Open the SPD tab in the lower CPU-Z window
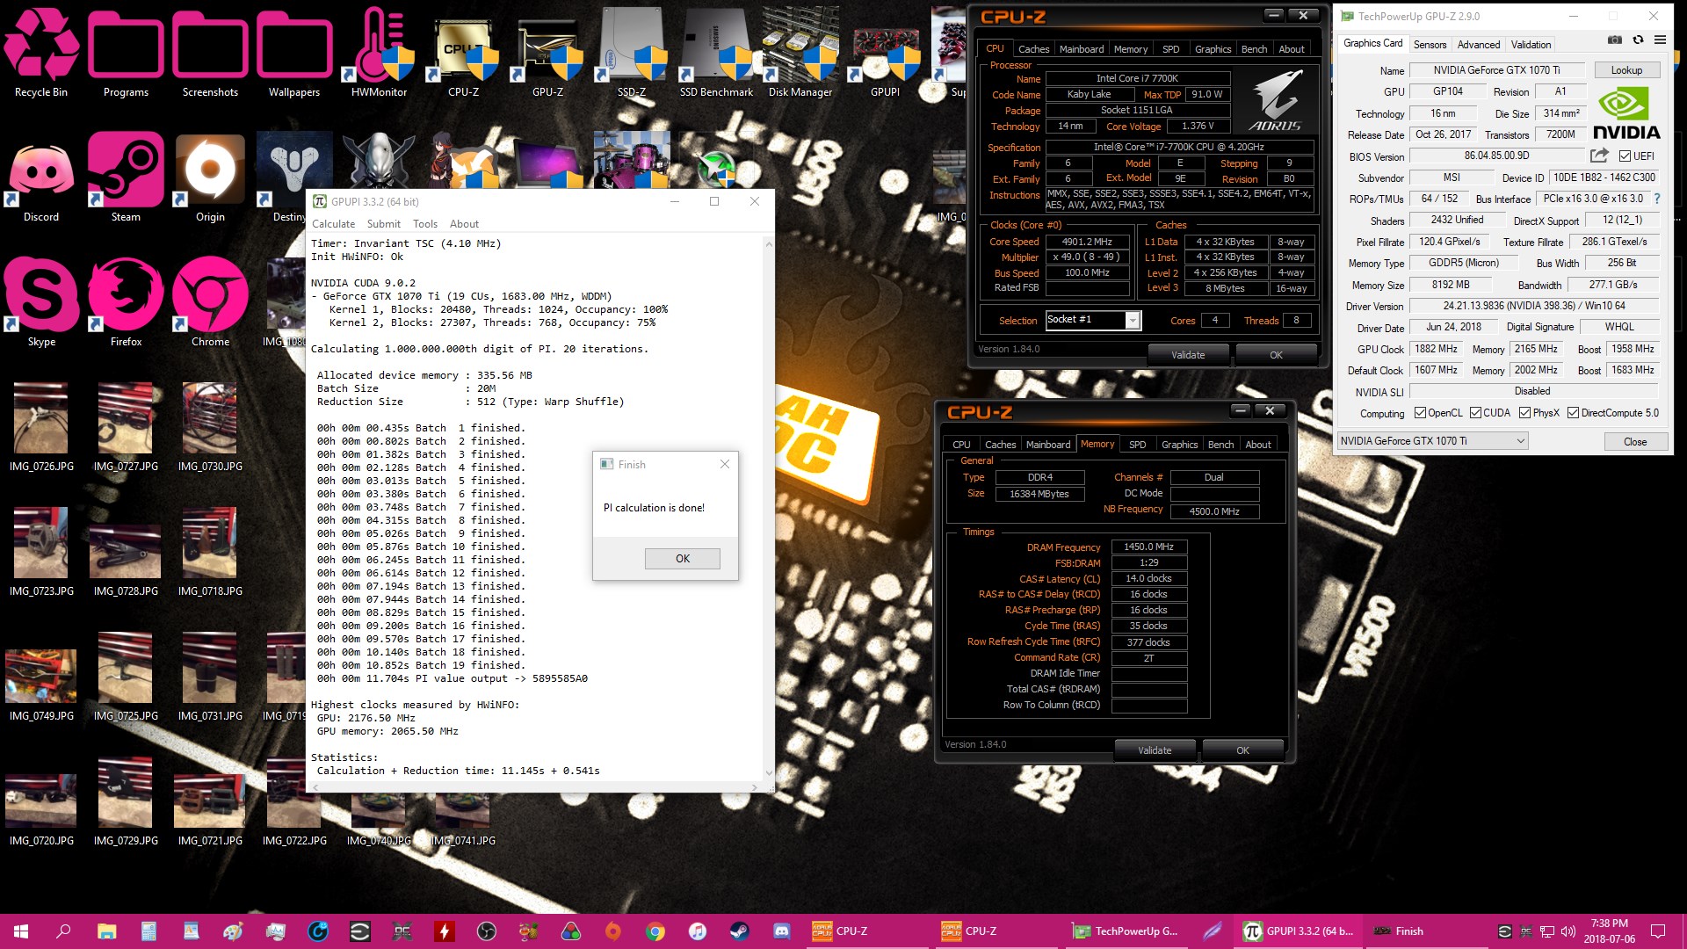This screenshot has height=949, width=1687. pyautogui.click(x=1137, y=445)
